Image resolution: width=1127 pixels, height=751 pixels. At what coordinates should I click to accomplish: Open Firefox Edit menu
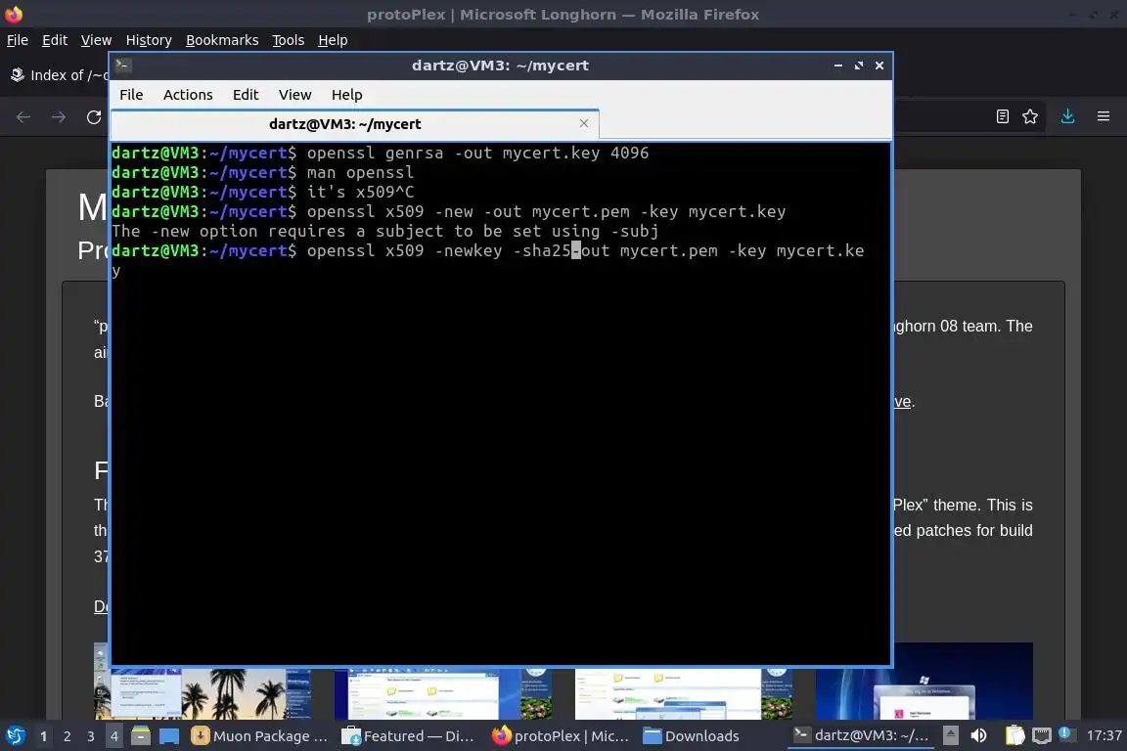click(x=55, y=40)
